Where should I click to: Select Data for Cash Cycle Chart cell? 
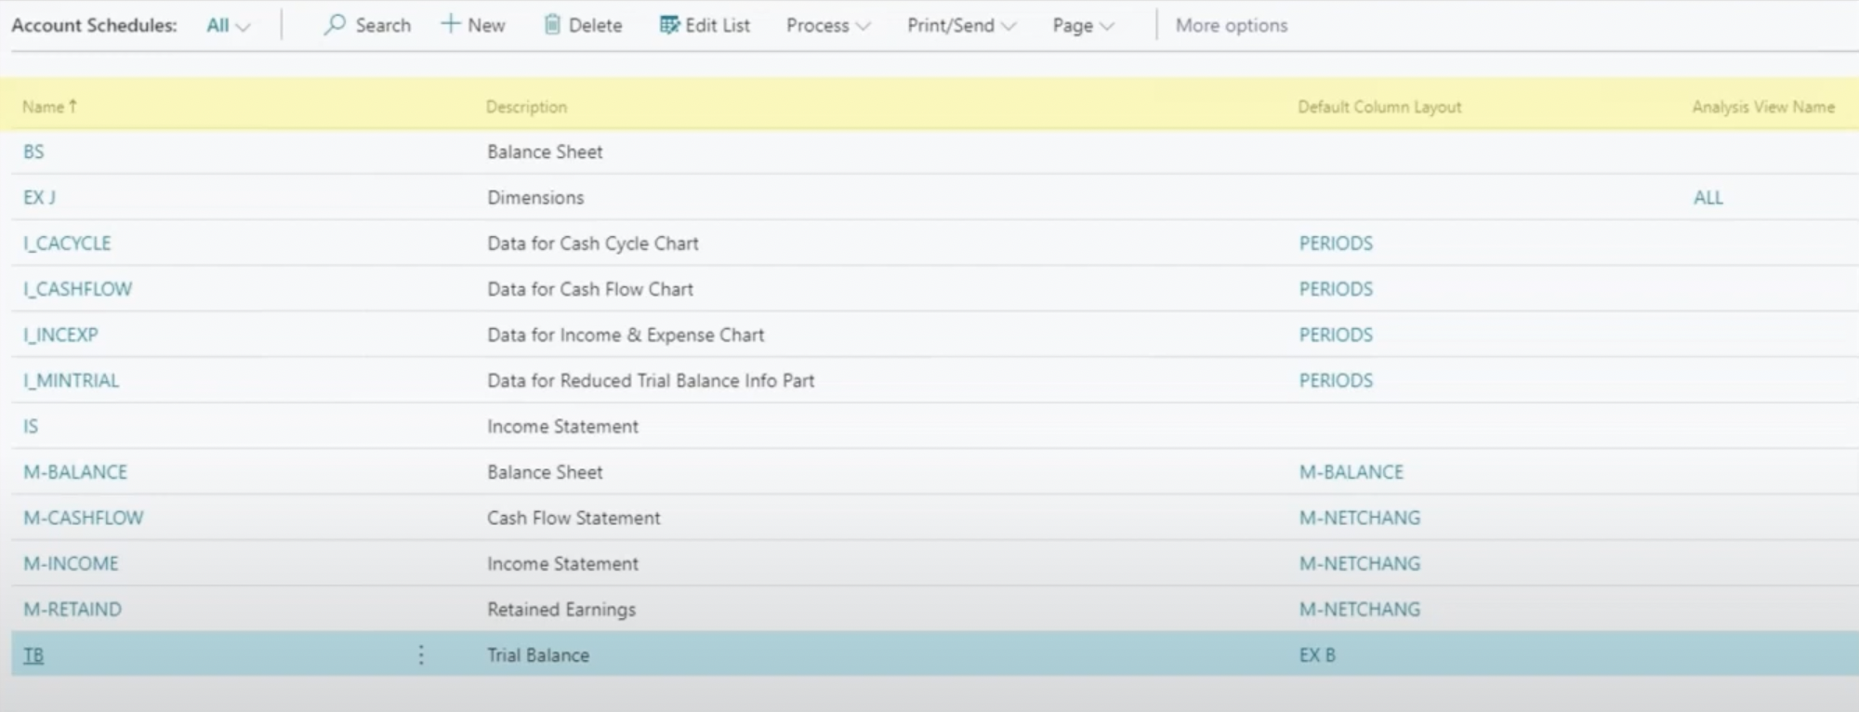[x=593, y=244]
